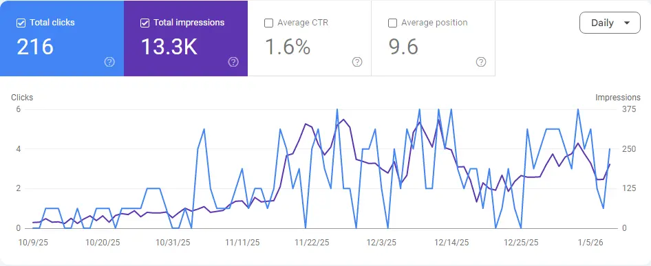The image size is (651, 266).
Task: Click the dropdown arrow beside Daily
Action: (627, 23)
